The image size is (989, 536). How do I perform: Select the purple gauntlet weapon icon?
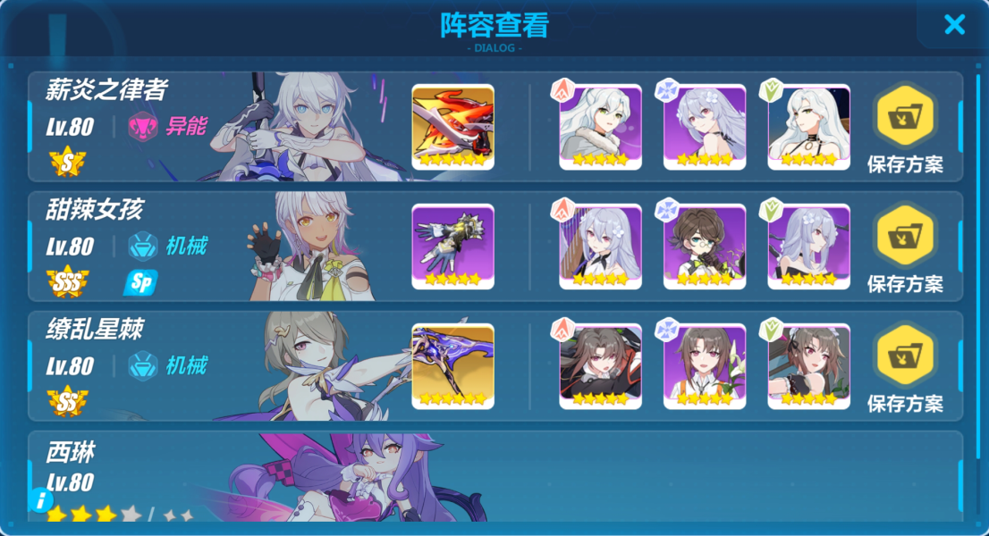[452, 247]
